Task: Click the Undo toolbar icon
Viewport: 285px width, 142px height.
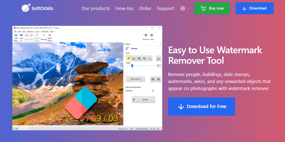Action: [26, 35]
